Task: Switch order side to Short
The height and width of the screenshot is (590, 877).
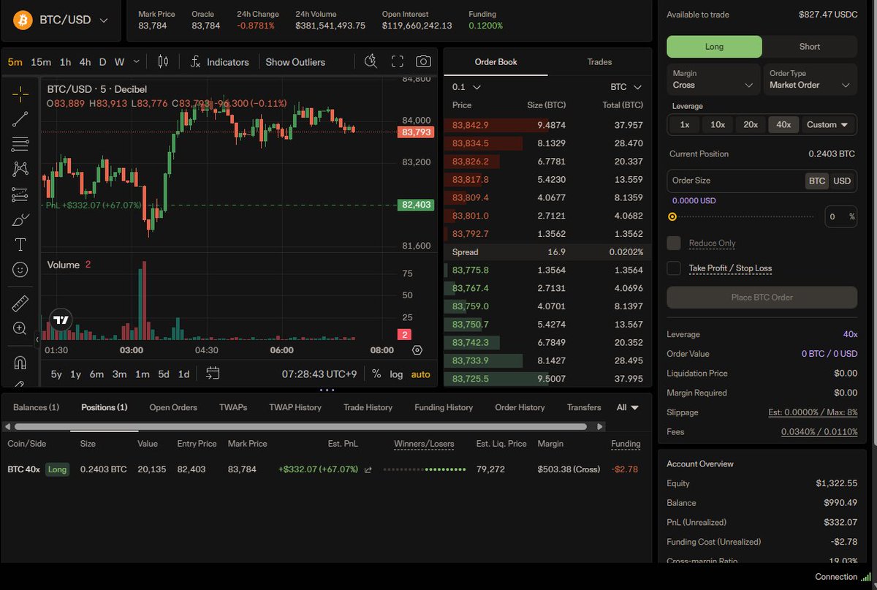Action: [x=810, y=47]
